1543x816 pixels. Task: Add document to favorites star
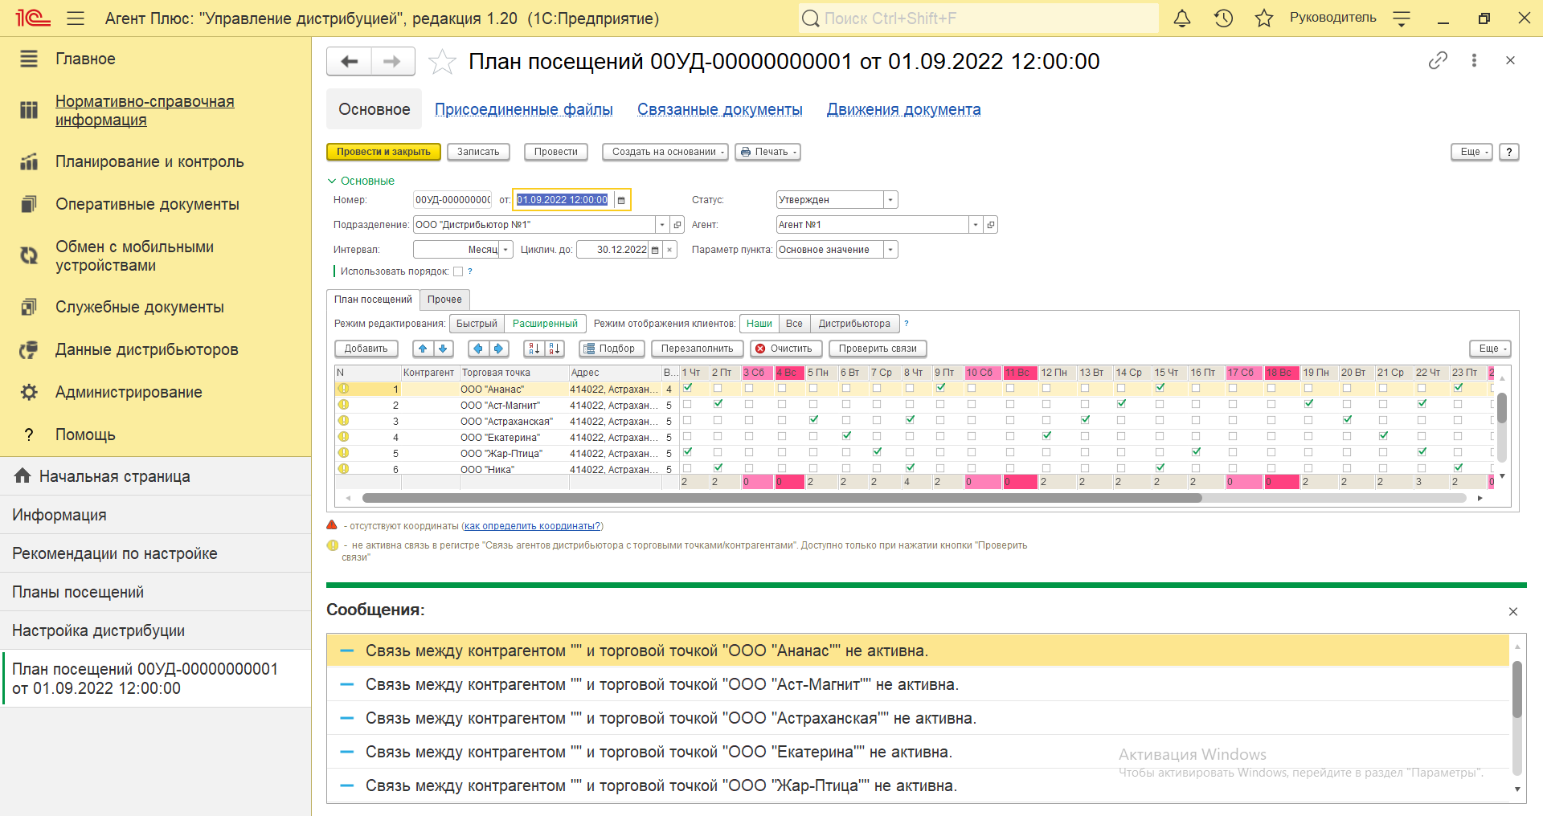[442, 61]
